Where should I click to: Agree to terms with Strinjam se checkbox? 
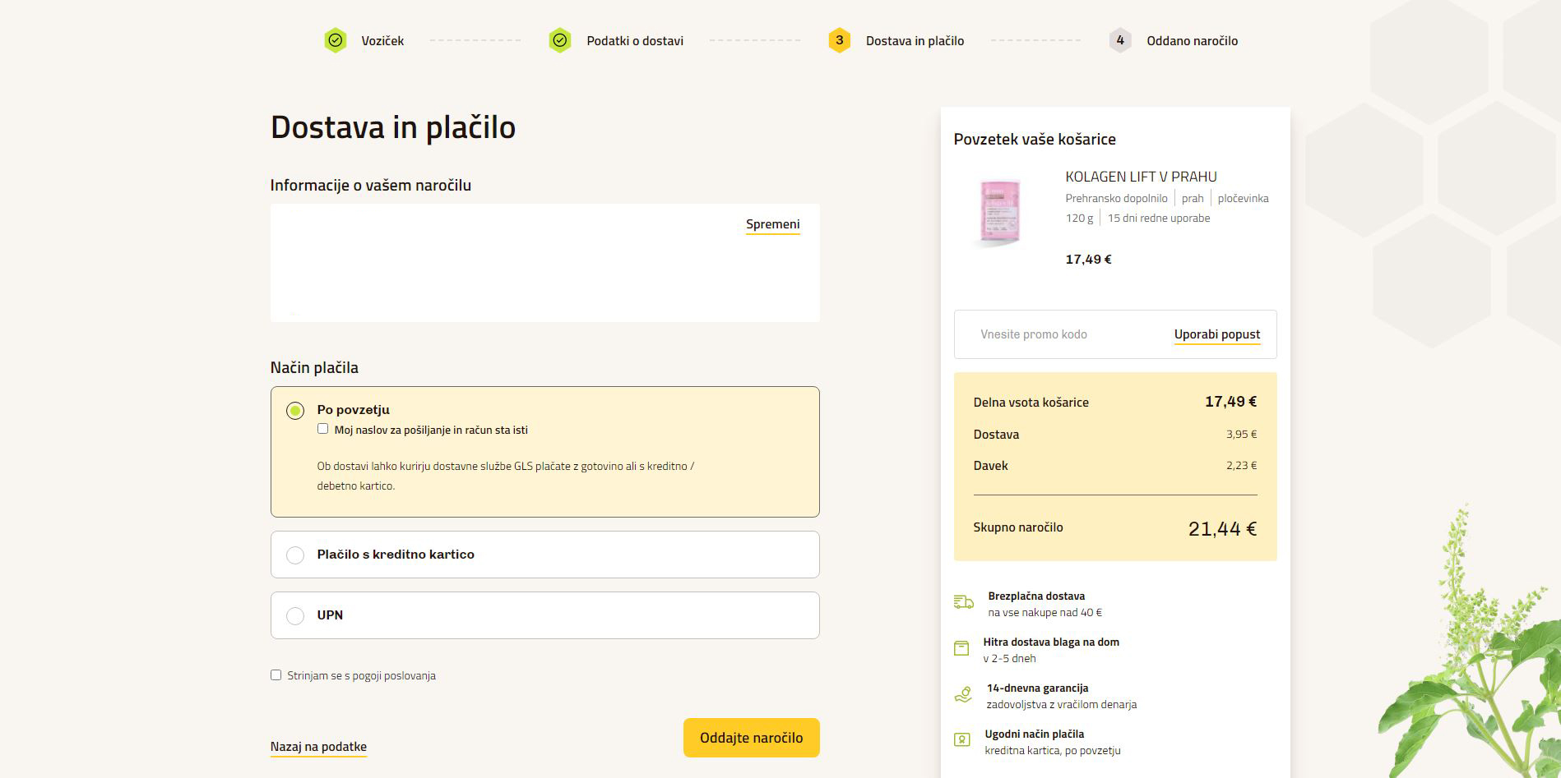pyautogui.click(x=276, y=675)
